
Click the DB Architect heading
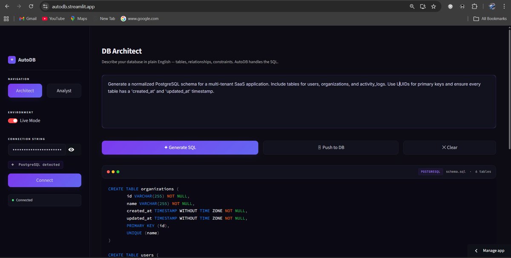(x=122, y=51)
